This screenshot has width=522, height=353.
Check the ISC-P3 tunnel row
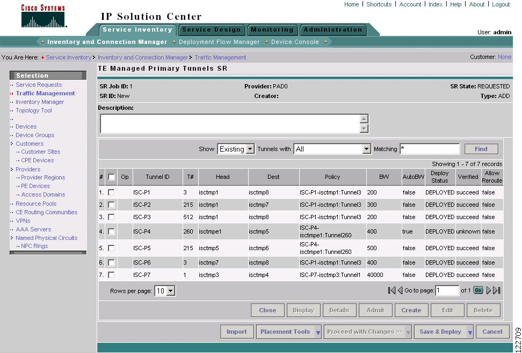pos(111,217)
